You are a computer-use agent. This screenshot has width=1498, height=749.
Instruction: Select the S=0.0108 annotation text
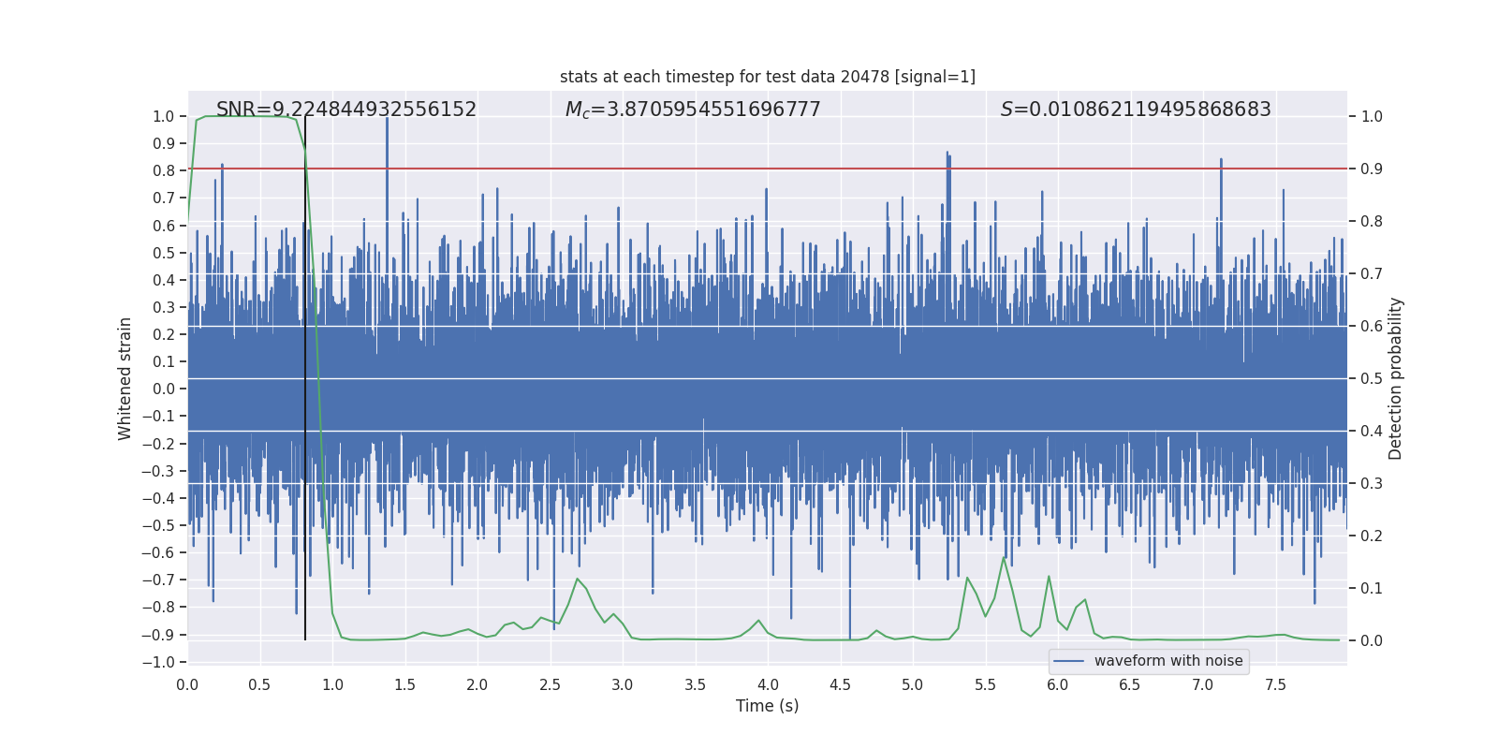tap(1135, 110)
